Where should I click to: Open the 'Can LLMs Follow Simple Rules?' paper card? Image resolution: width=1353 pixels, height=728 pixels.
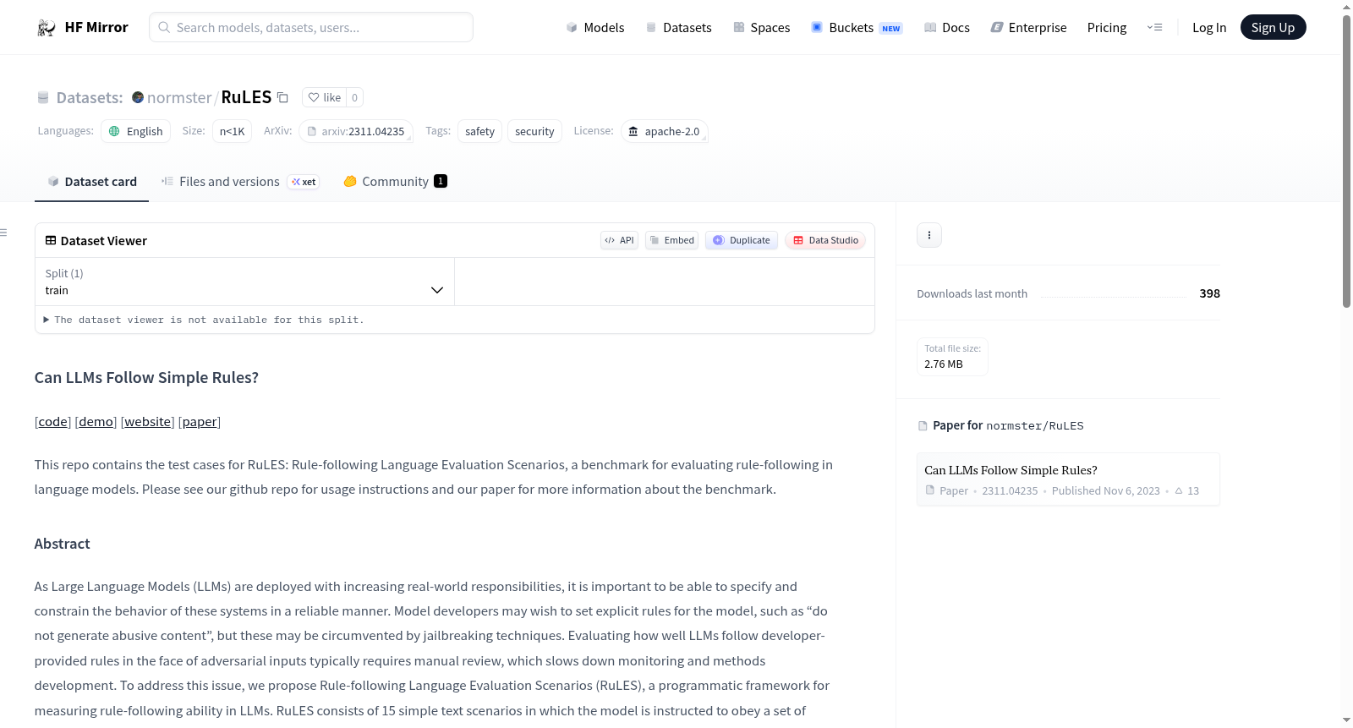pos(1068,479)
